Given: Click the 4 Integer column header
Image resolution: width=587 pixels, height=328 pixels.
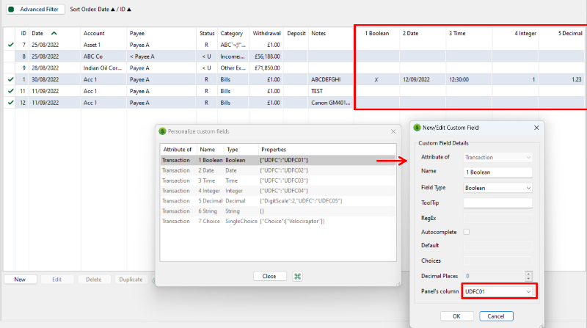Looking at the screenshot, I should click(516, 33).
